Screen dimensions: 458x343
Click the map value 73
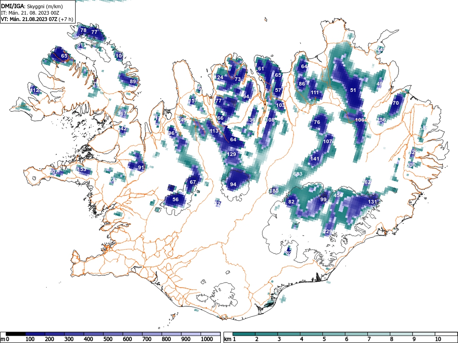click(x=238, y=79)
